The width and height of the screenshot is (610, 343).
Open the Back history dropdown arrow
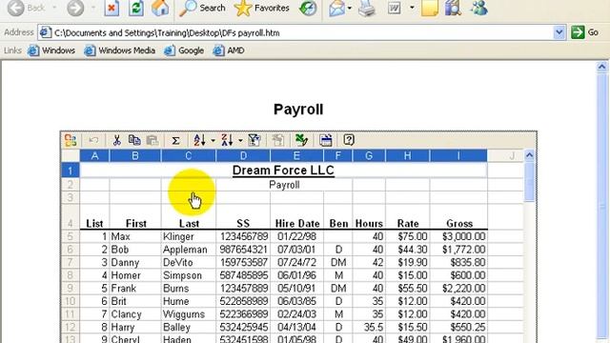[54, 8]
